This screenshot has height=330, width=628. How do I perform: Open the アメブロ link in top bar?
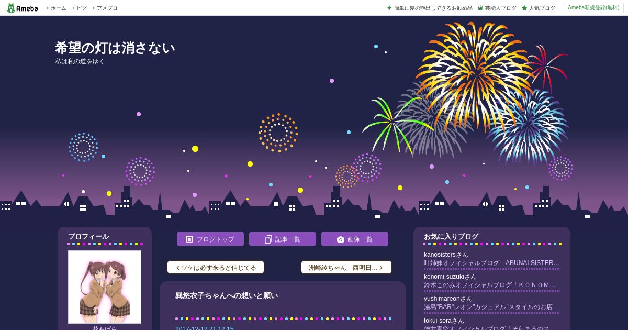(107, 8)
